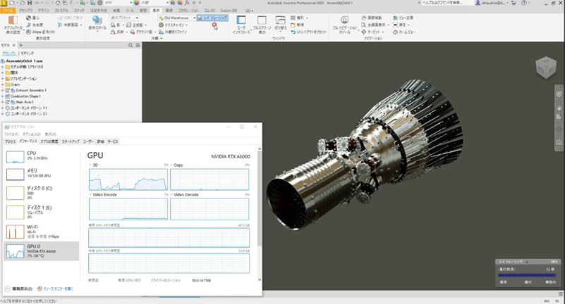This screenshot has height=304, width=565.
Task: Expand the Origin folder in browser
Action: [x=2, y=84]
